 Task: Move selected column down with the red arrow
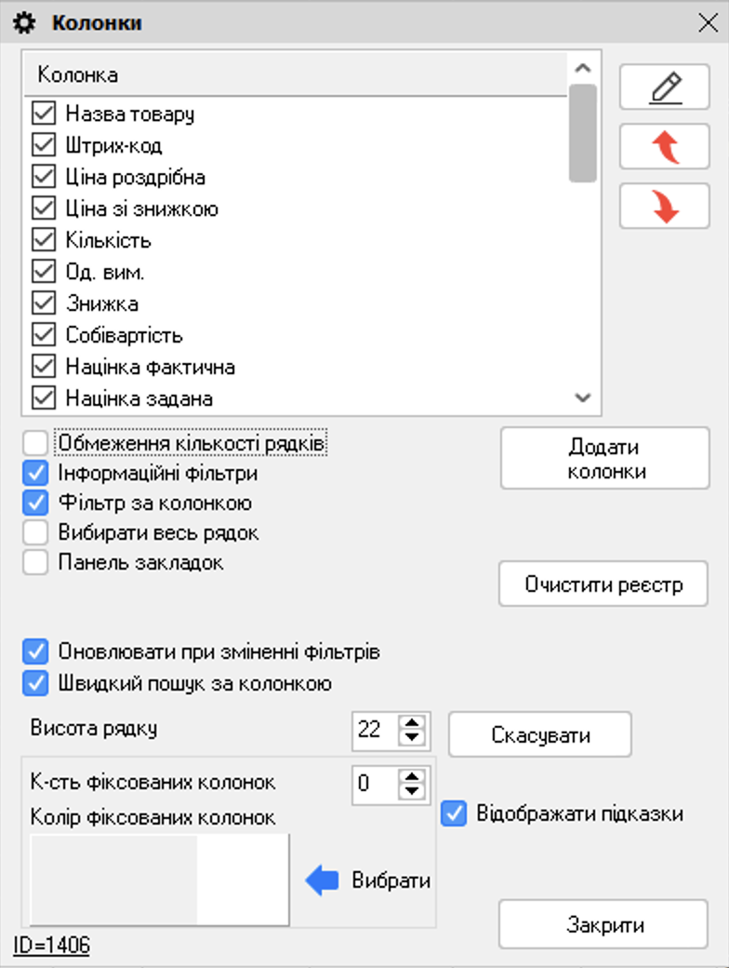[664, 206]
